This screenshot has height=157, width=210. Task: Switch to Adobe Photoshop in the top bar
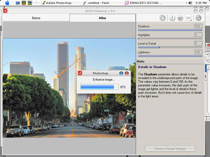click(x=57, y=3)
